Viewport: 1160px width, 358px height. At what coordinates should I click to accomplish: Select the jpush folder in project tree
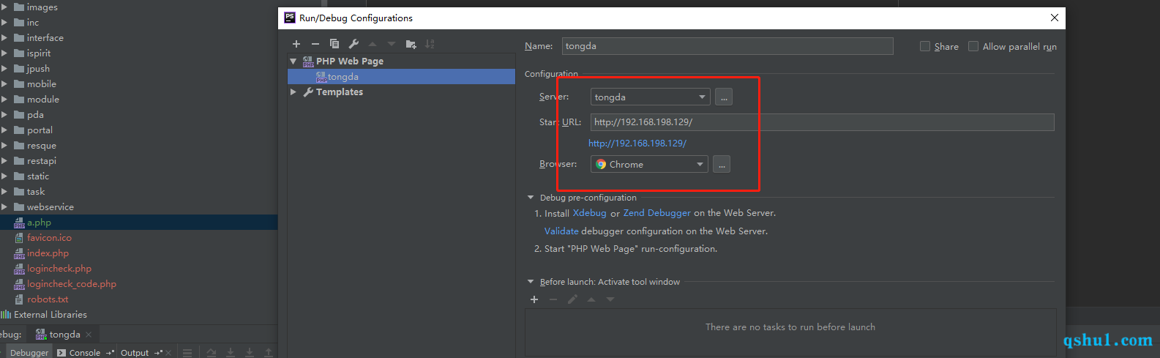[x=38, y=69]
